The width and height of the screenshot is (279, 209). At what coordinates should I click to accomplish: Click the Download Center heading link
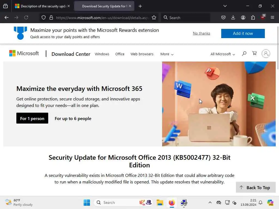(71, 54)
